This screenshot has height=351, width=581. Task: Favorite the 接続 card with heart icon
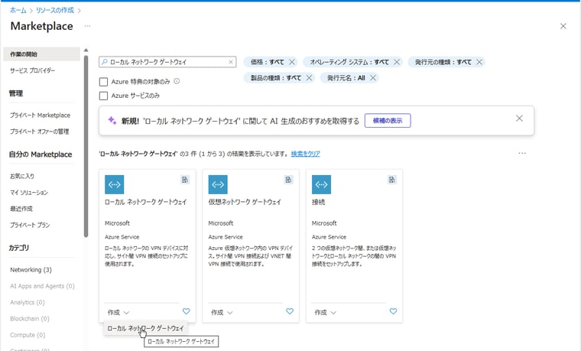click(393, 311)
